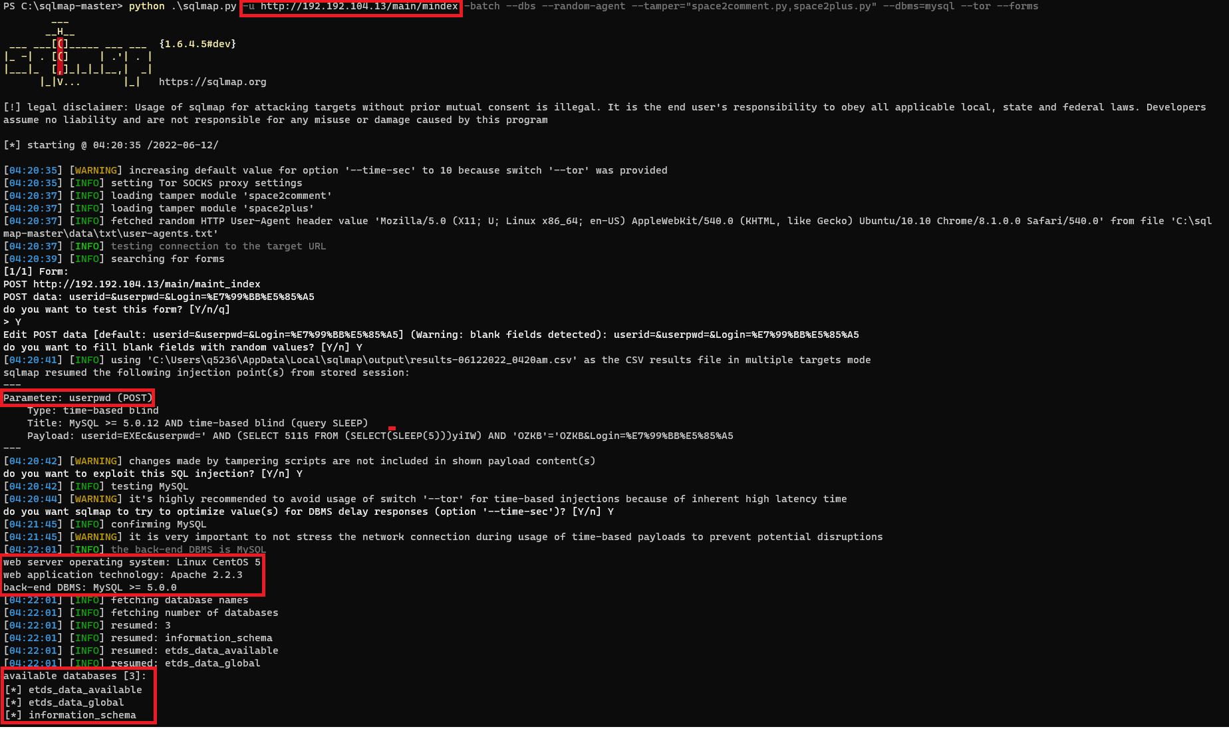The image size is (1229, 729).
Task: Click the '> Y' answer line
Action: click(12, 322)
